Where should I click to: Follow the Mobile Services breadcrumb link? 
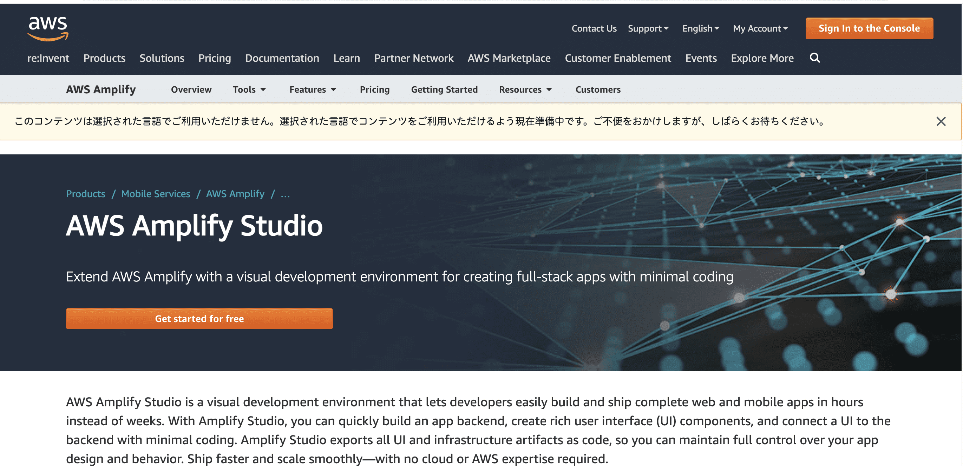pyautogui.click(x=156, y=194)
